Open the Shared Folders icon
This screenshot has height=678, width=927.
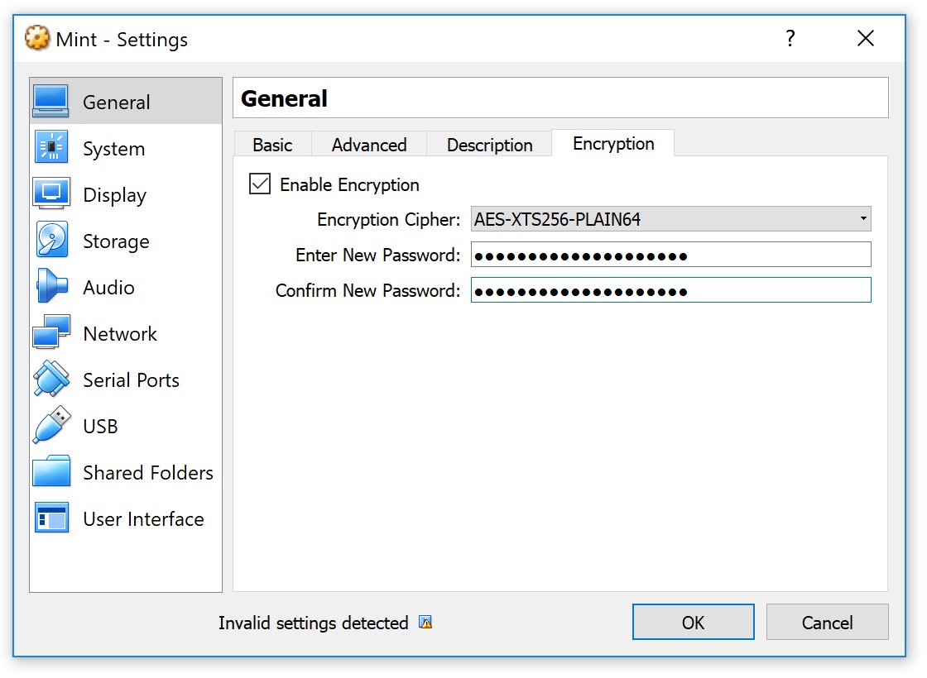click(x=51, y=472)
